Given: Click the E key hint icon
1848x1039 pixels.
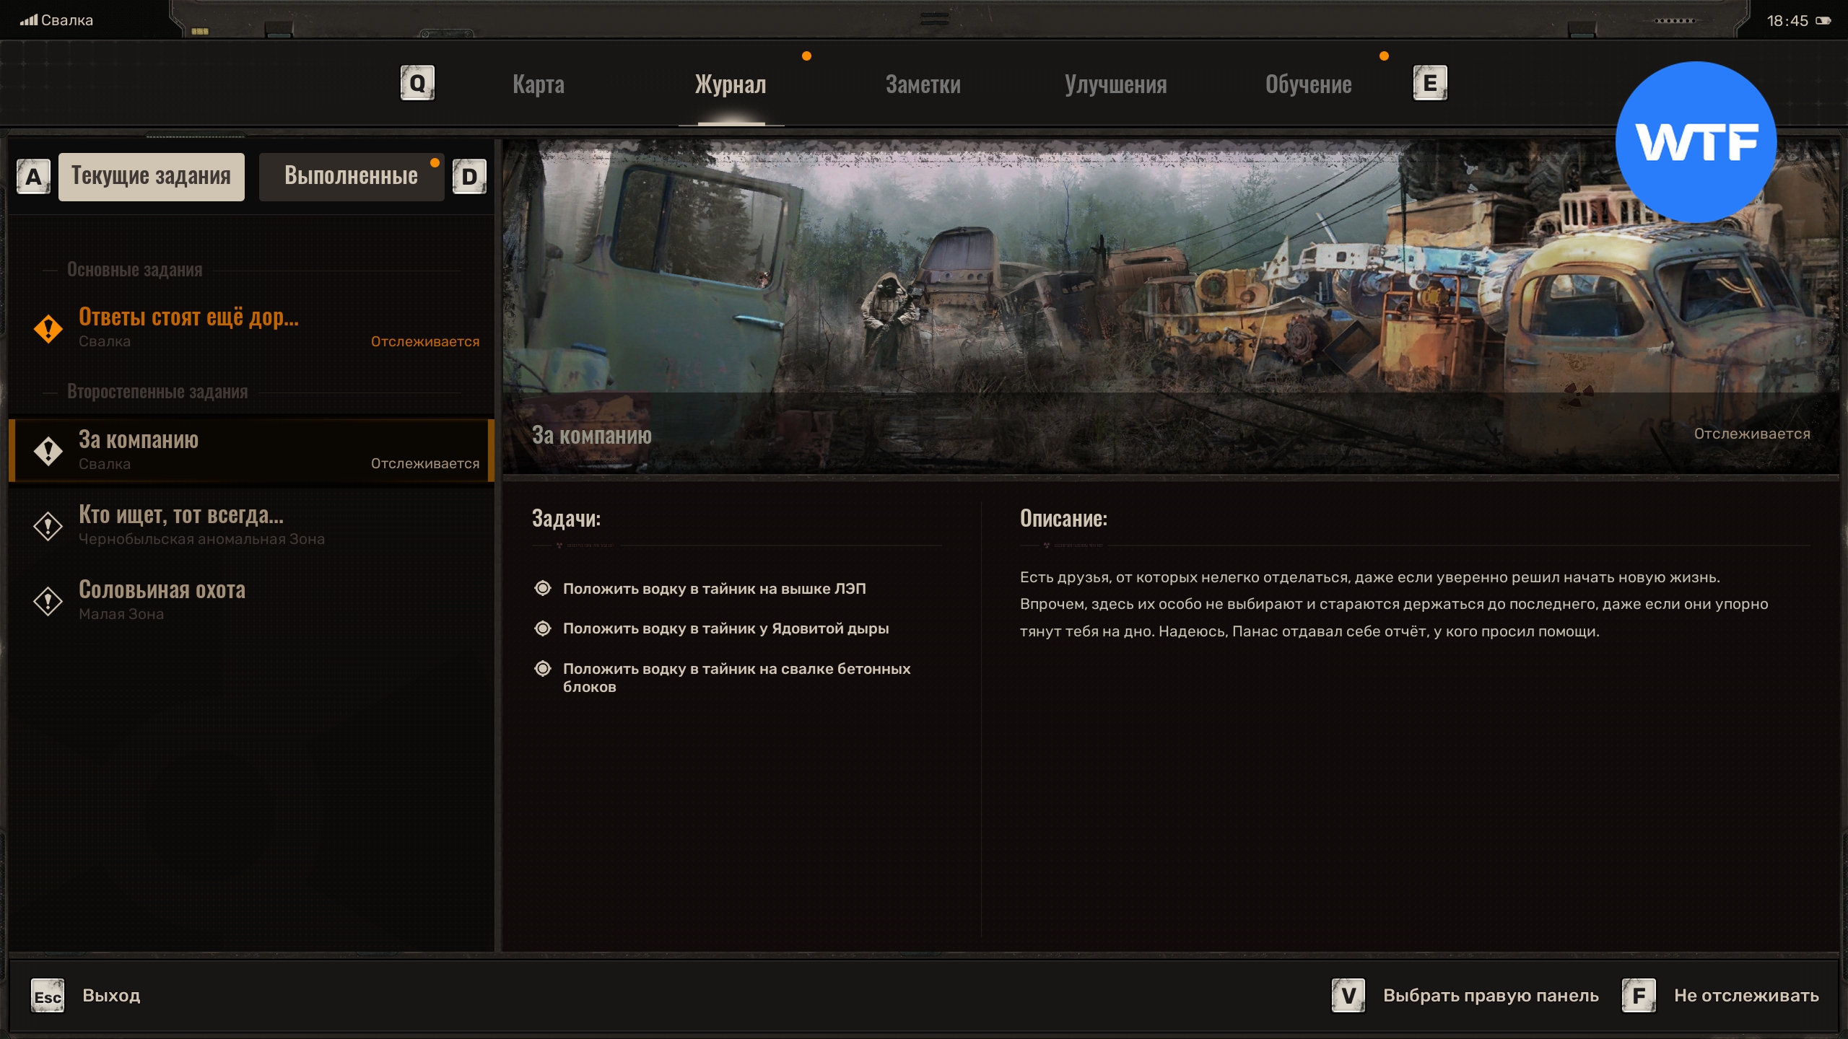Looking at the screenshot, I should (1429, 84).
